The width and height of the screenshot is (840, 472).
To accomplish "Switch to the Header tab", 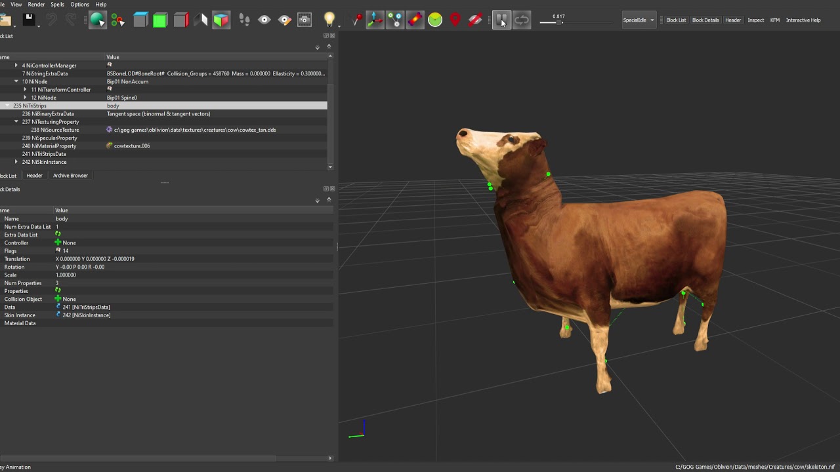I will (34, 176).
